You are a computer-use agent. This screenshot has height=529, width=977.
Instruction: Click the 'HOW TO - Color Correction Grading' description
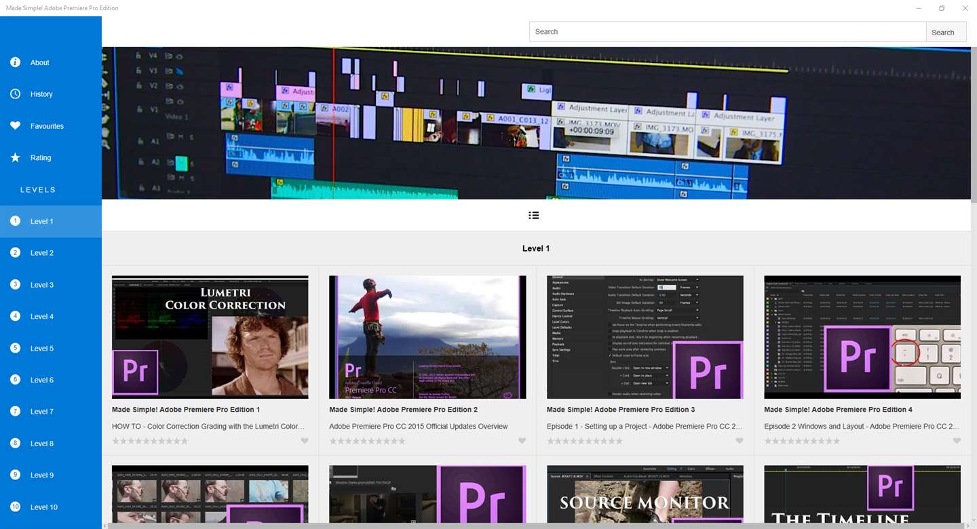208,427
